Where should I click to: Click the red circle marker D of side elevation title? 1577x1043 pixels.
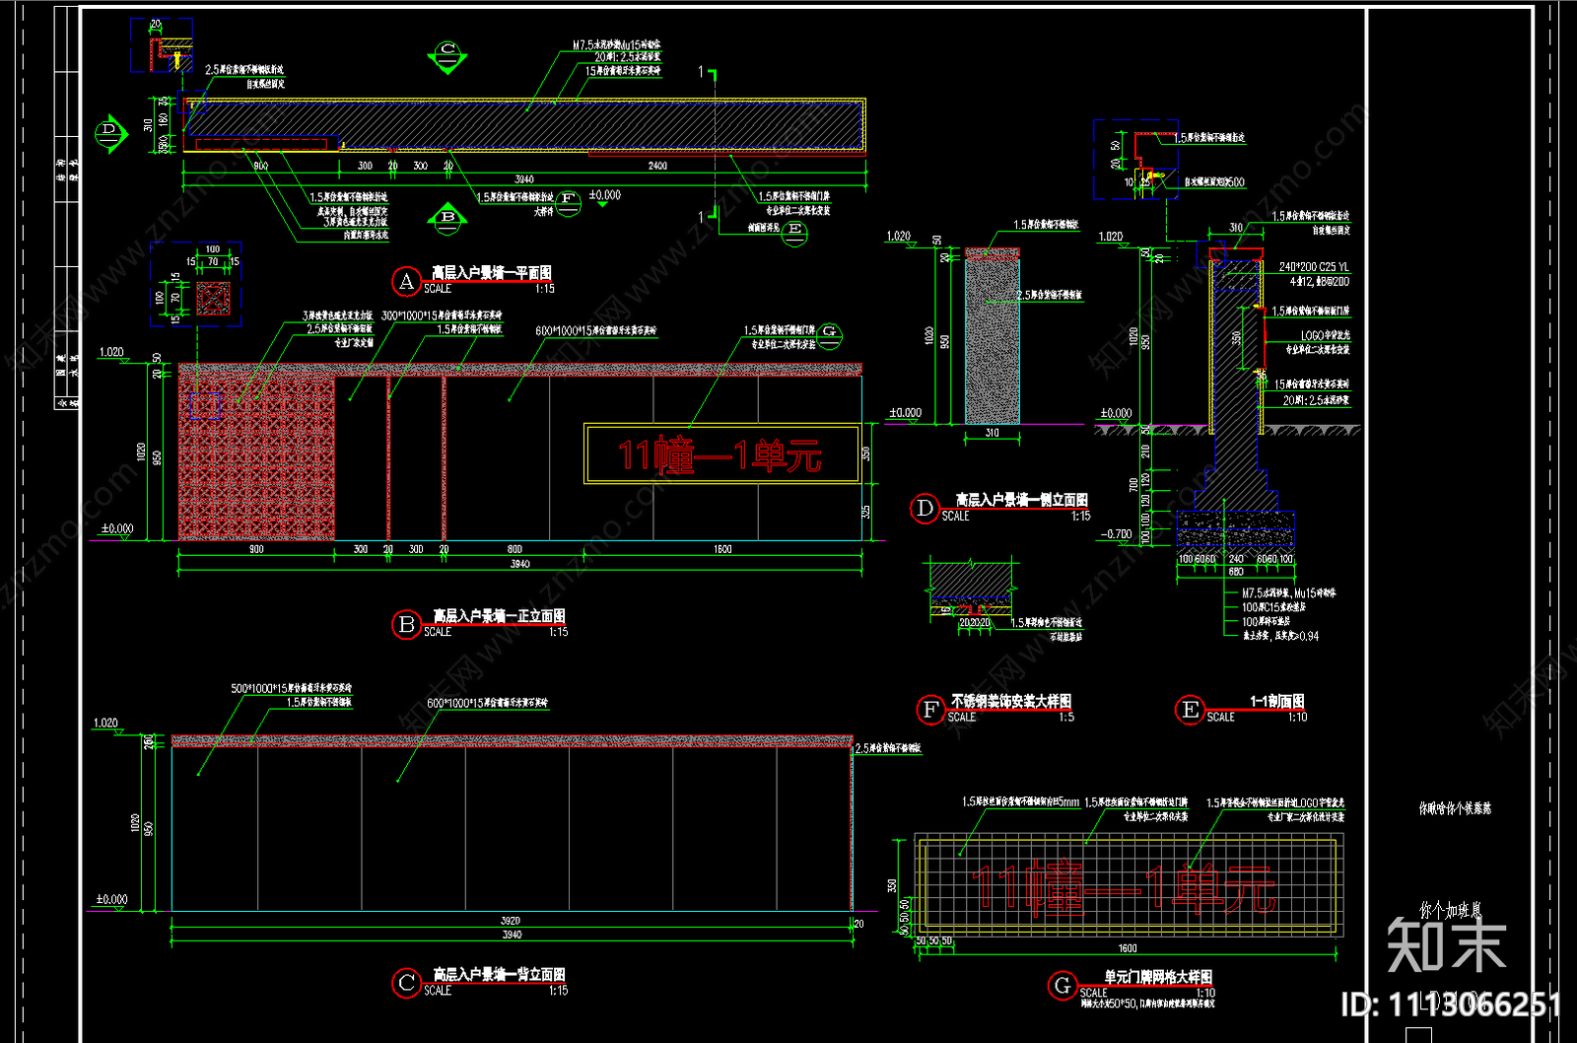pos(924,509)
